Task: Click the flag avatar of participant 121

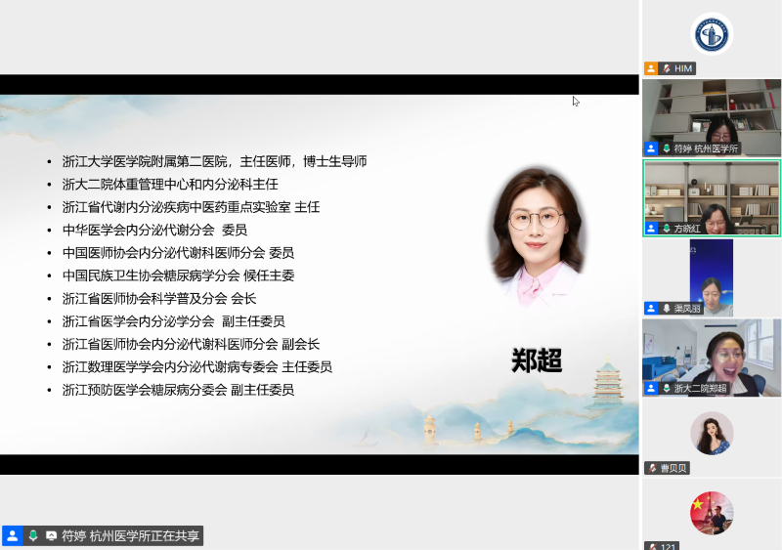Action: pyautogui.click(x=712, y=513)
